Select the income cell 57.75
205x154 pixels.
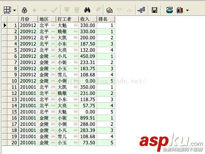[x=88, y=105]
